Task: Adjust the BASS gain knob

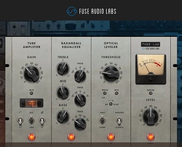Action: pyautogui.click(x=63, y=117)
